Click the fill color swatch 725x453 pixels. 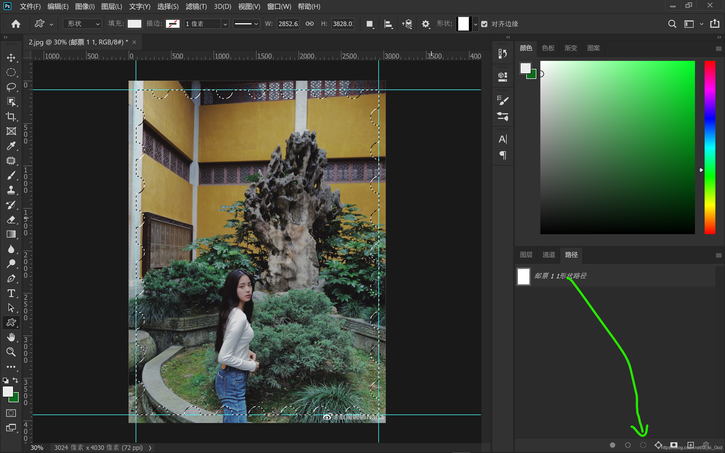pos(134,24)
